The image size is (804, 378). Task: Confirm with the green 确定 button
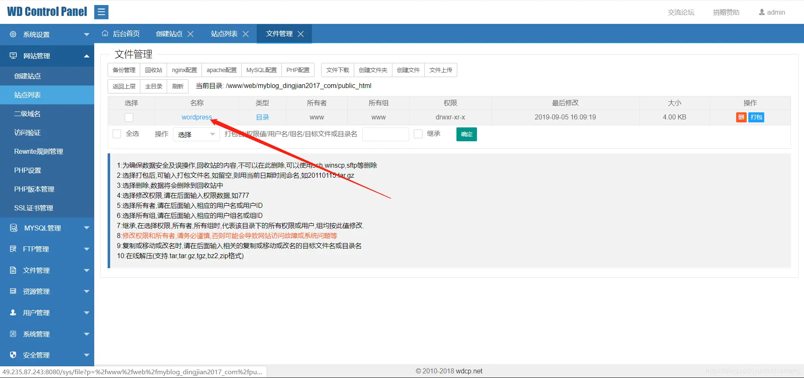coord(466,134)
